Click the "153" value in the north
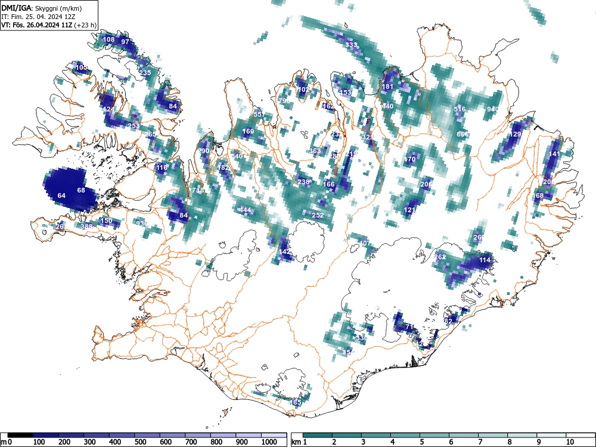The image size is (596, 447). pos(346,92)
